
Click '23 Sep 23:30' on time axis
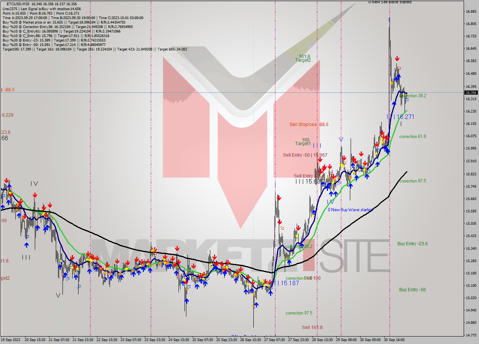coord(155,340)
